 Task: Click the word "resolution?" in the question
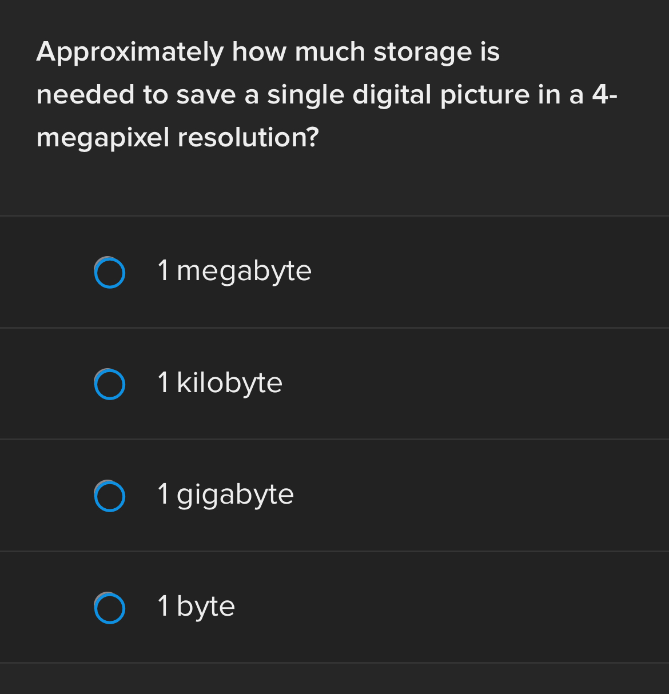[x=248, y=138]
